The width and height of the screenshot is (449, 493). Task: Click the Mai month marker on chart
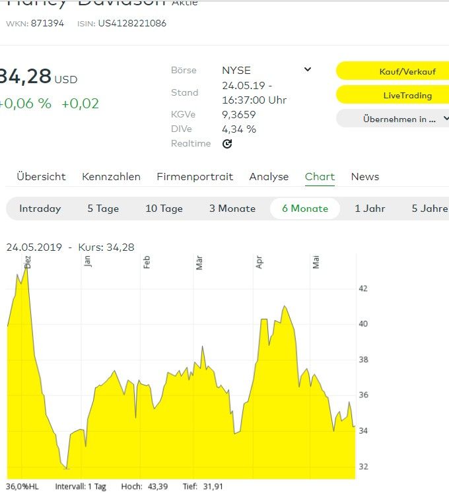click(x=316, y=262)
